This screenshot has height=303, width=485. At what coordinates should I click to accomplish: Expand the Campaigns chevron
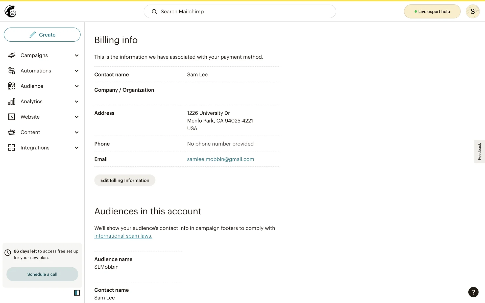pos(77,55)
